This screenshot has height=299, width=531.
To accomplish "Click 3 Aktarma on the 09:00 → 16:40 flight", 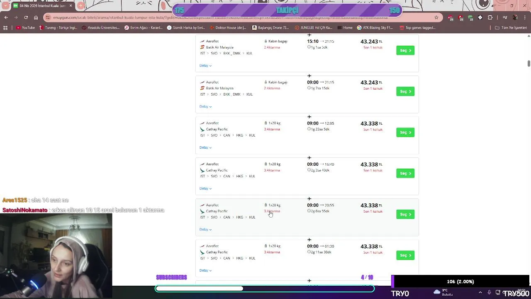I will tap(272, 170).
